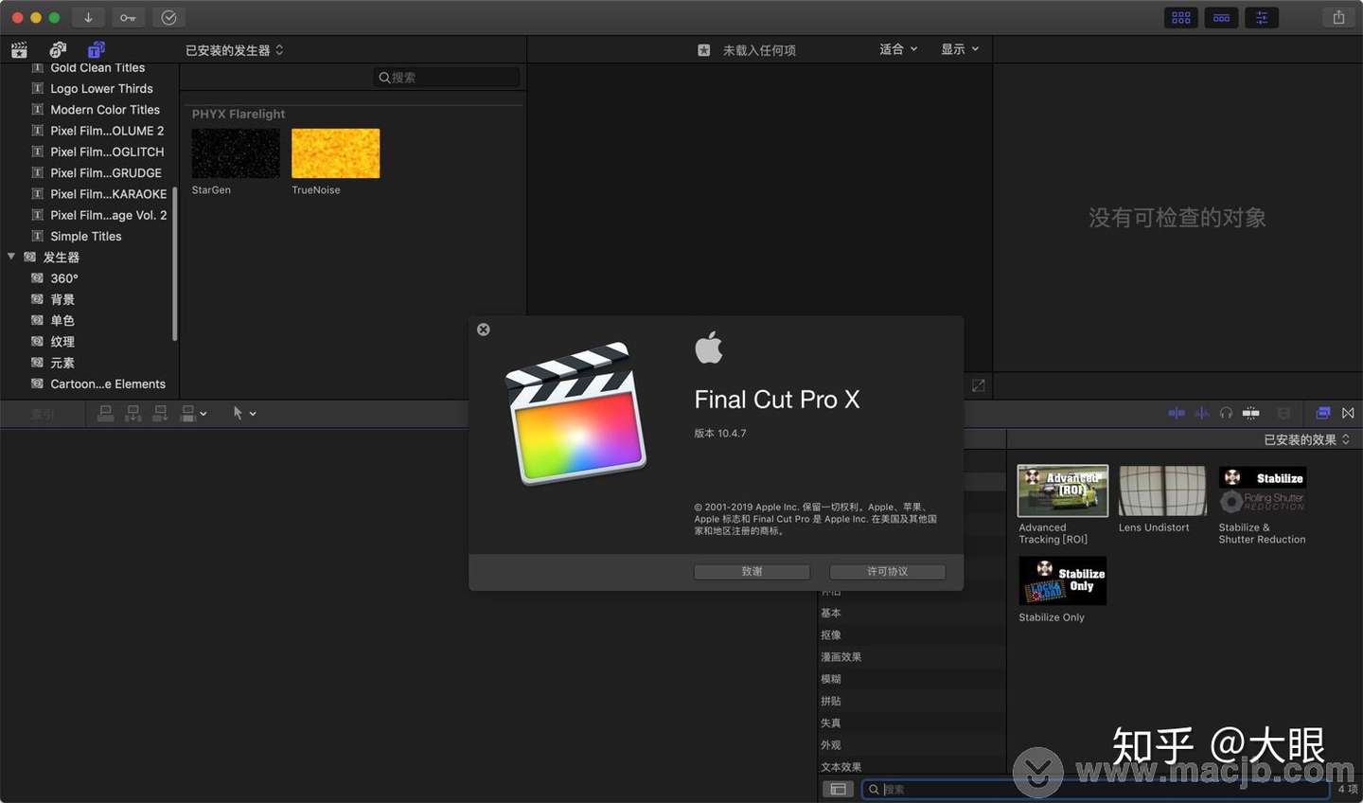
Task: Open the 已安装的发生器 popup menu
Action: point(234,50)
